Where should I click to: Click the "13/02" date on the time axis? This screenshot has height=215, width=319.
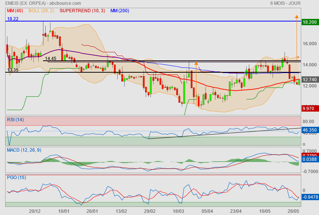[121, 211]
